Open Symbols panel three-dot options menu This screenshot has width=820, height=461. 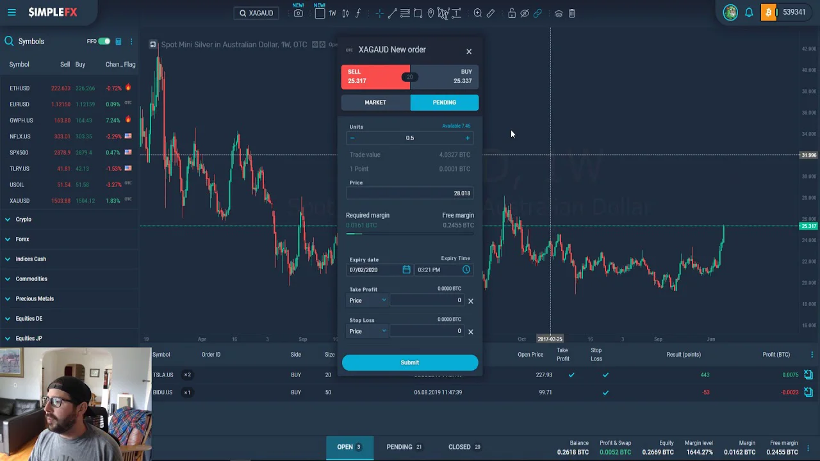131,42
